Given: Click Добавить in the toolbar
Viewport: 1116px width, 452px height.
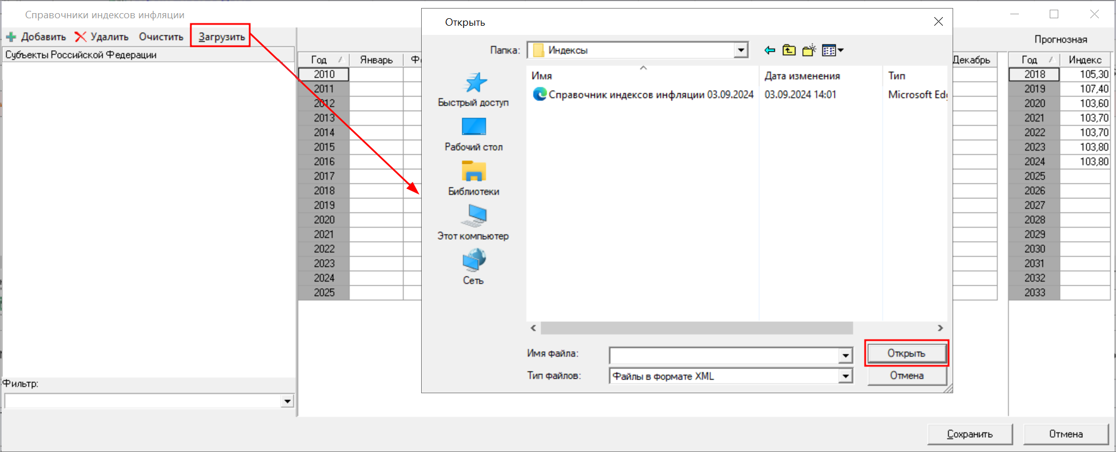Looking at the screenshot, I should pos(37,37).
